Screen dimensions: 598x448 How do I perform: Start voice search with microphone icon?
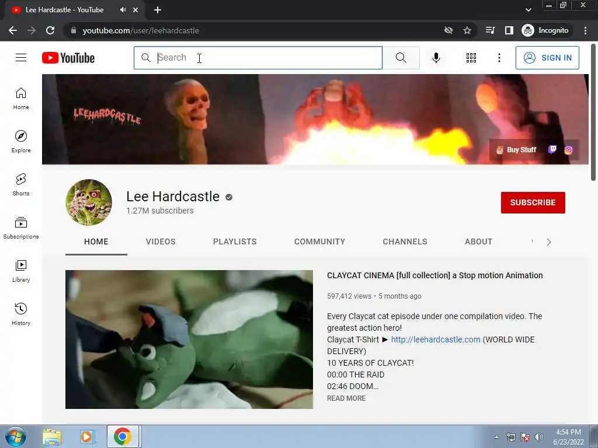click(436, 58)
